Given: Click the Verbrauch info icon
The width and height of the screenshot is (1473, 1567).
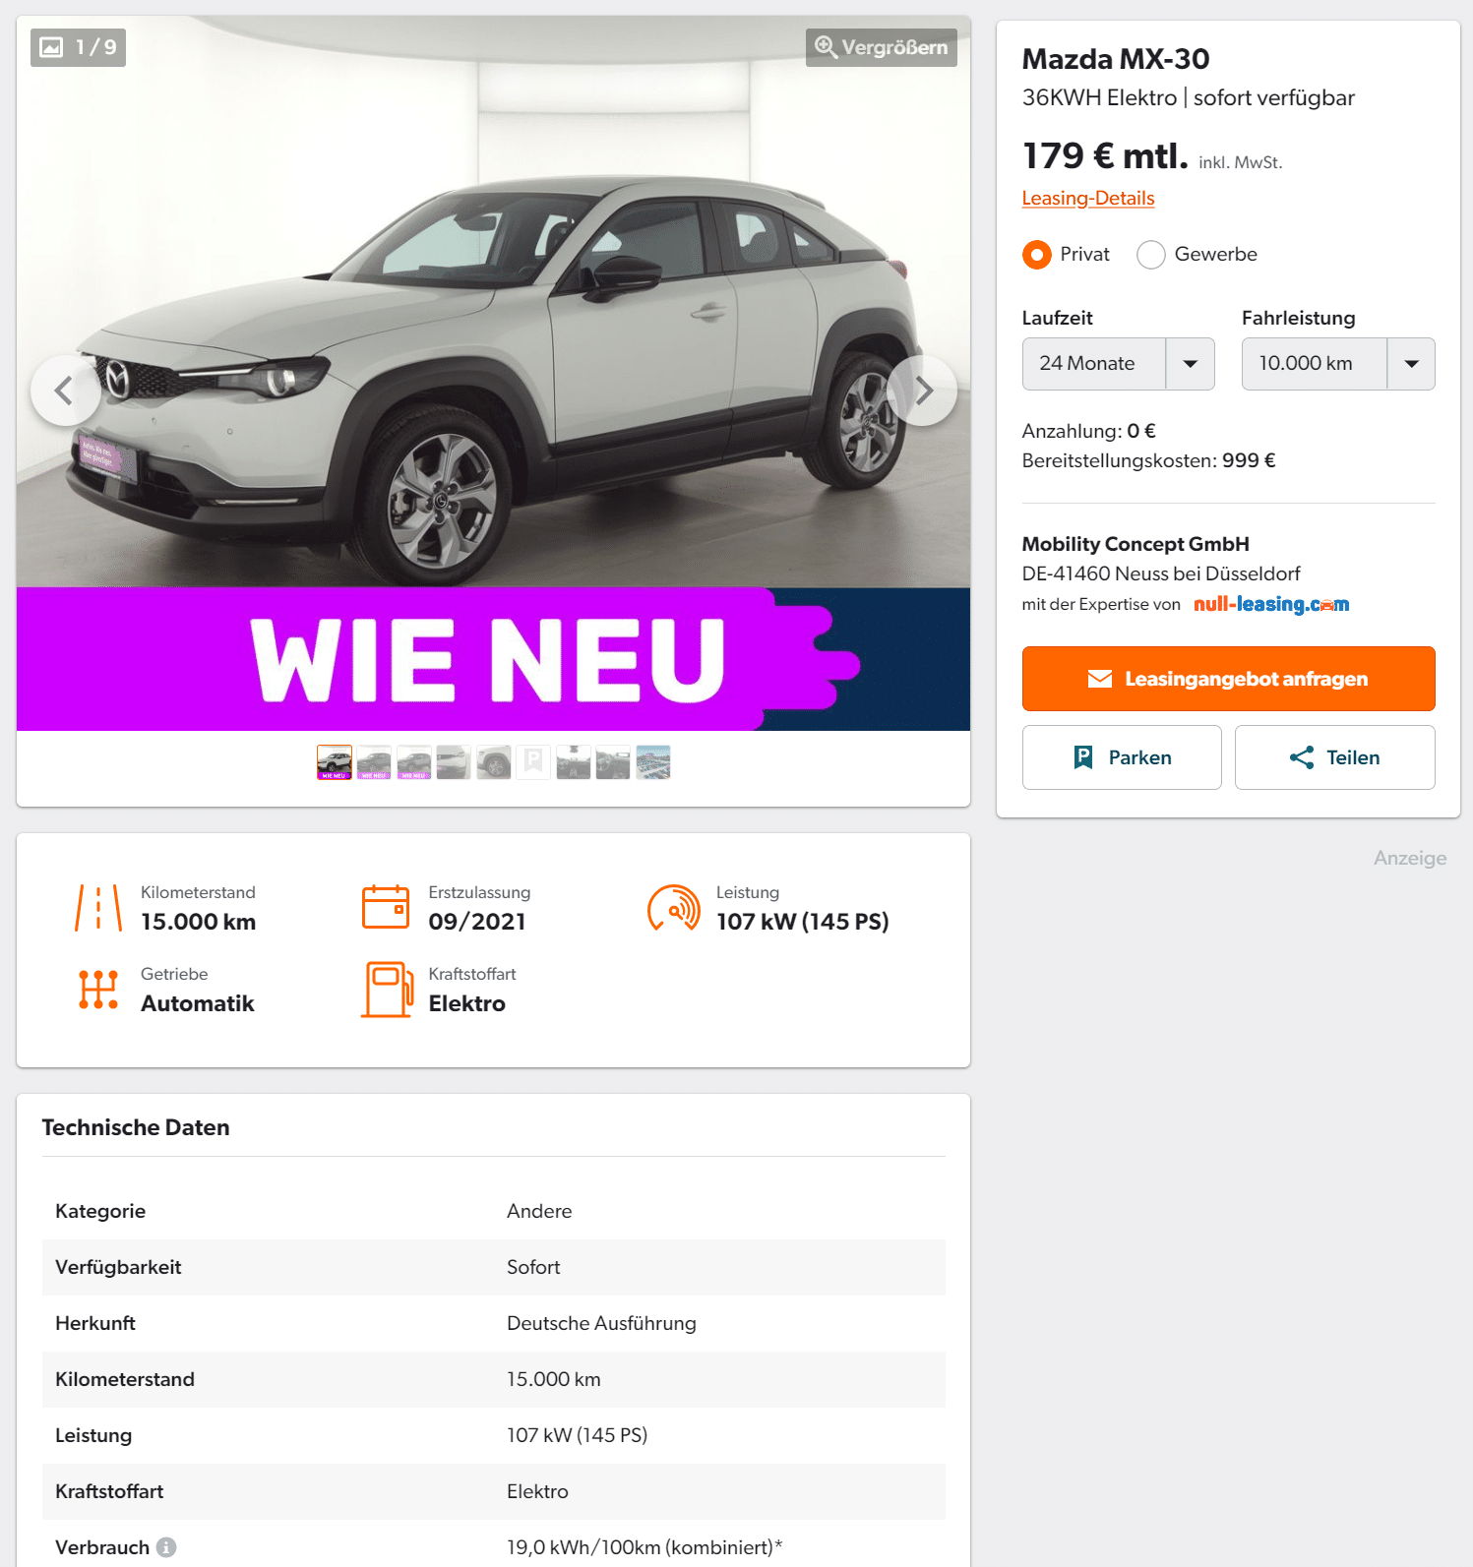Looking at the screenshot, I should pyautogui.click(x=166, y=1547).
